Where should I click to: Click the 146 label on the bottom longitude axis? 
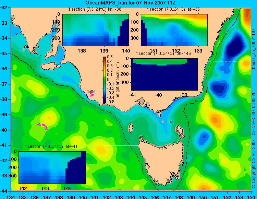click(155, 197)
